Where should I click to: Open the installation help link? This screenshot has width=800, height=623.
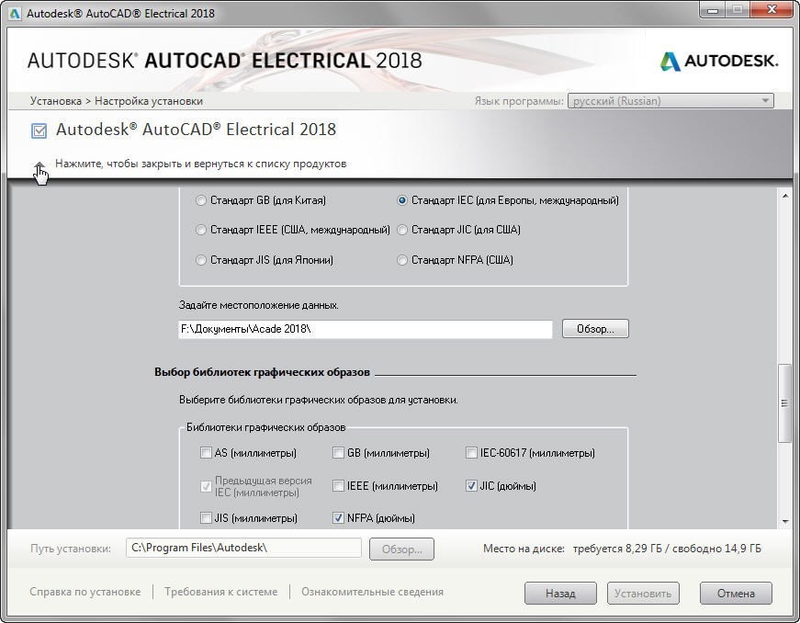pyautogui.click(x=85, y=592)
